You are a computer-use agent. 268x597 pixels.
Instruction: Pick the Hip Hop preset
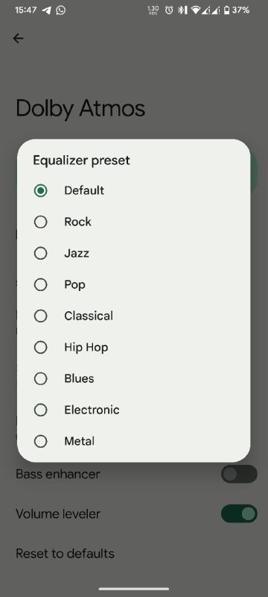tap(133, 347)
